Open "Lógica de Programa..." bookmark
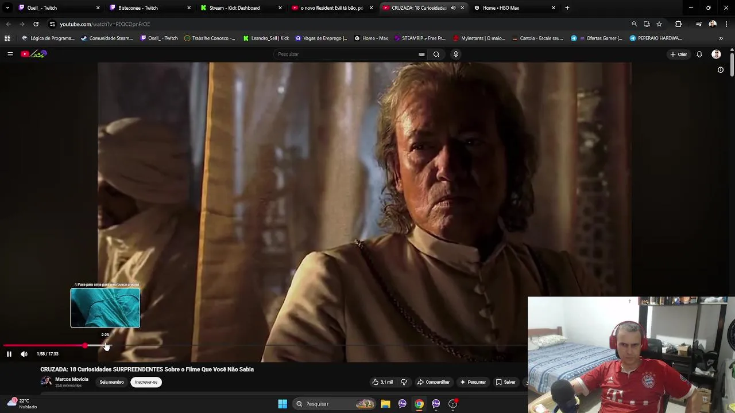 pos(48,38)
